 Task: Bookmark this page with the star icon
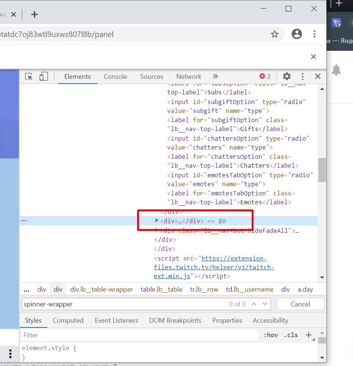tap(274, 34)
